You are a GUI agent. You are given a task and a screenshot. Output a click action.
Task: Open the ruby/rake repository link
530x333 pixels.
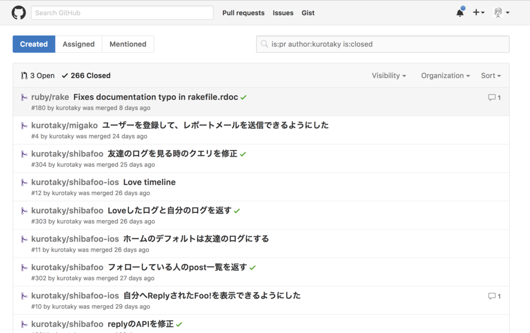50,97
